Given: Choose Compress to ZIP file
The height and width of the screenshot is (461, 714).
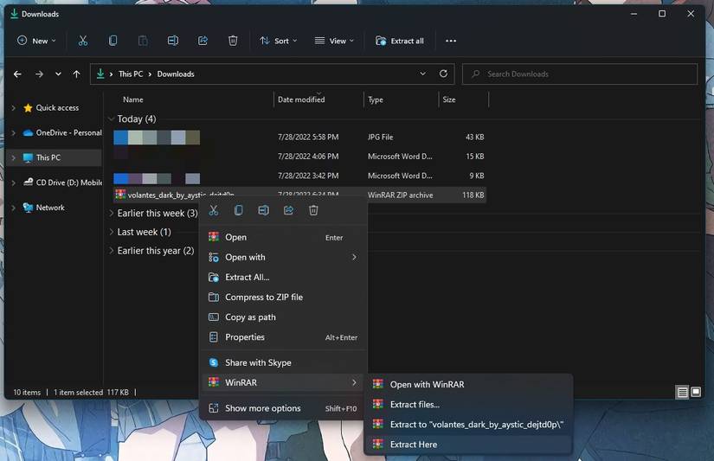Looking at the screenshot, I should pos(263,297).
